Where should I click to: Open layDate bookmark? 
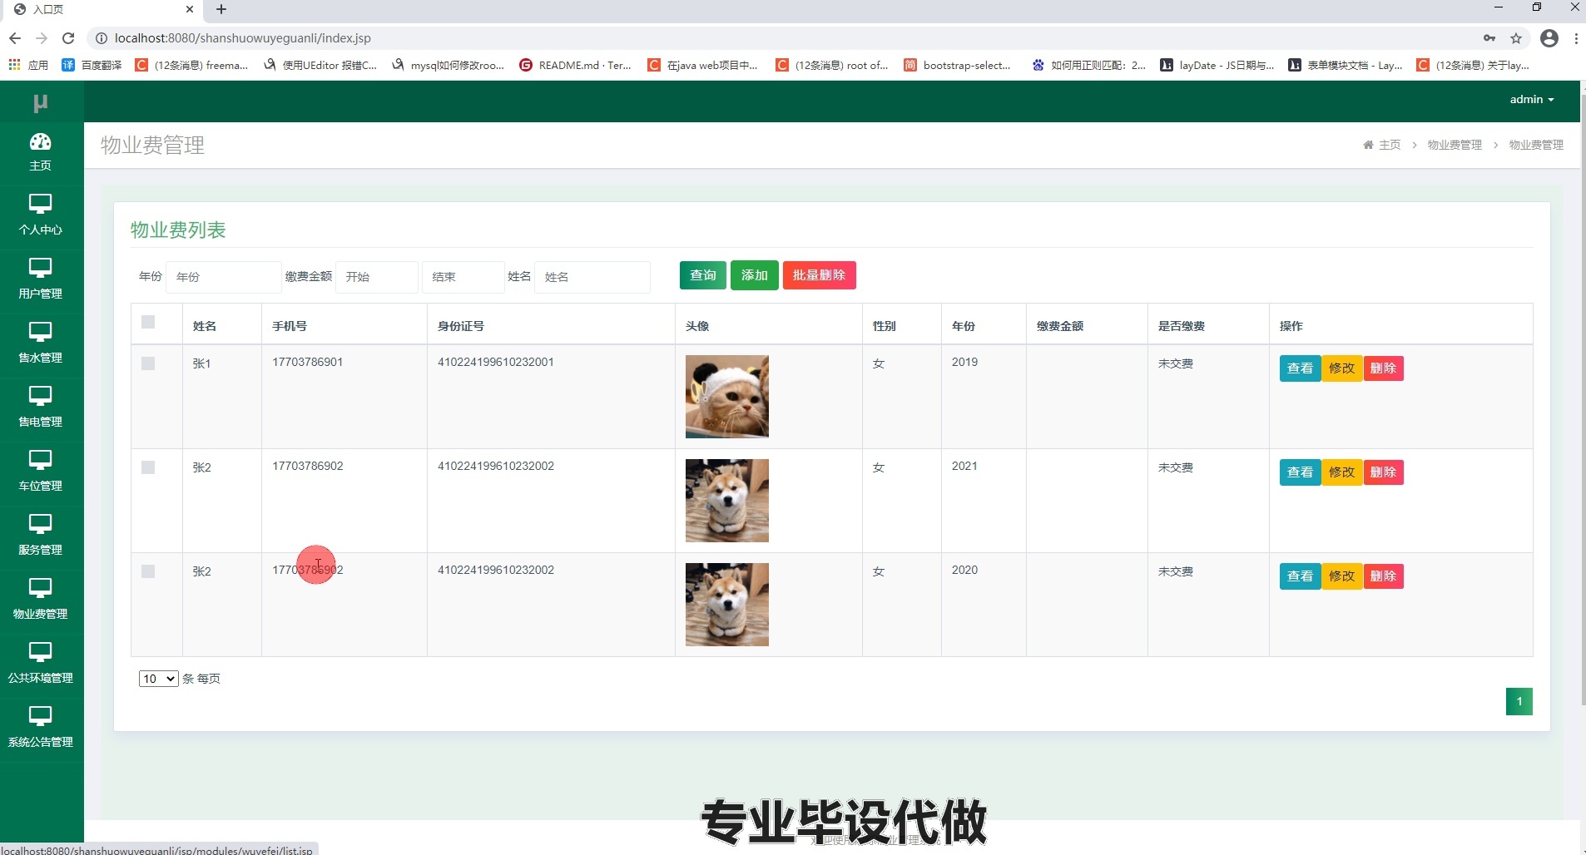tap(1217, 65)
